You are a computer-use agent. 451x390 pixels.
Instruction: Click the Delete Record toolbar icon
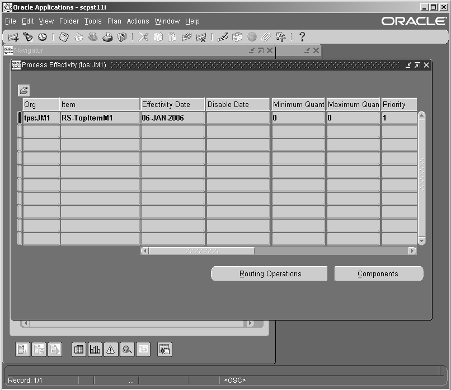pyautogui.click(x=201, y=37)
